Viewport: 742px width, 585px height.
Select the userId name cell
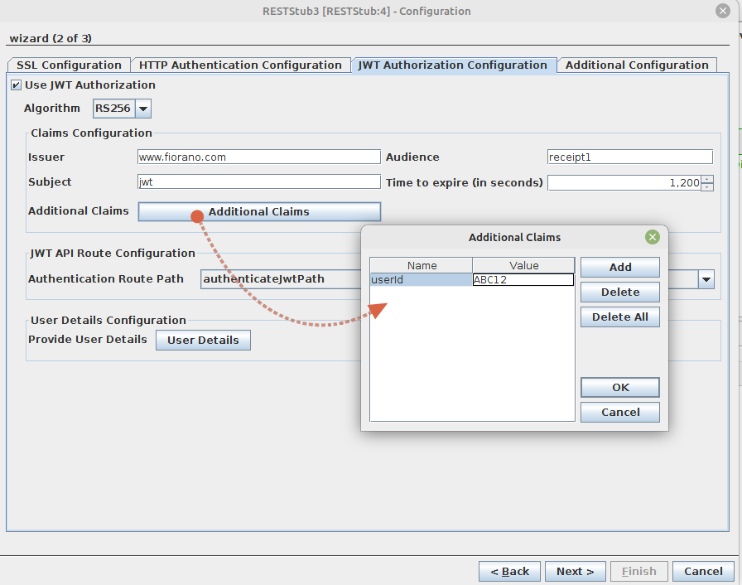pyautogui.click(x=421, y=280)
